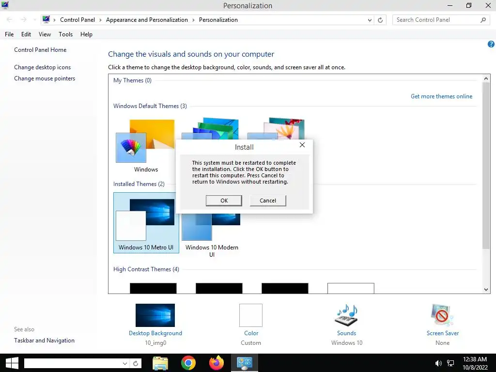Click the Personalization breadcrumb segment
Viewport: 496px width, 372px height.
(218, 19)
